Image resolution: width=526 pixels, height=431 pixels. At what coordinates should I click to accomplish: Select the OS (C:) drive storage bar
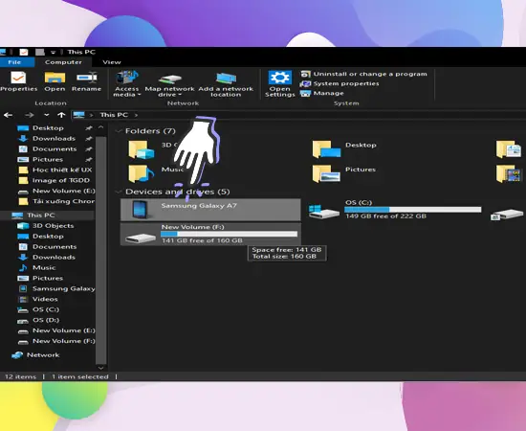(413, 210)
